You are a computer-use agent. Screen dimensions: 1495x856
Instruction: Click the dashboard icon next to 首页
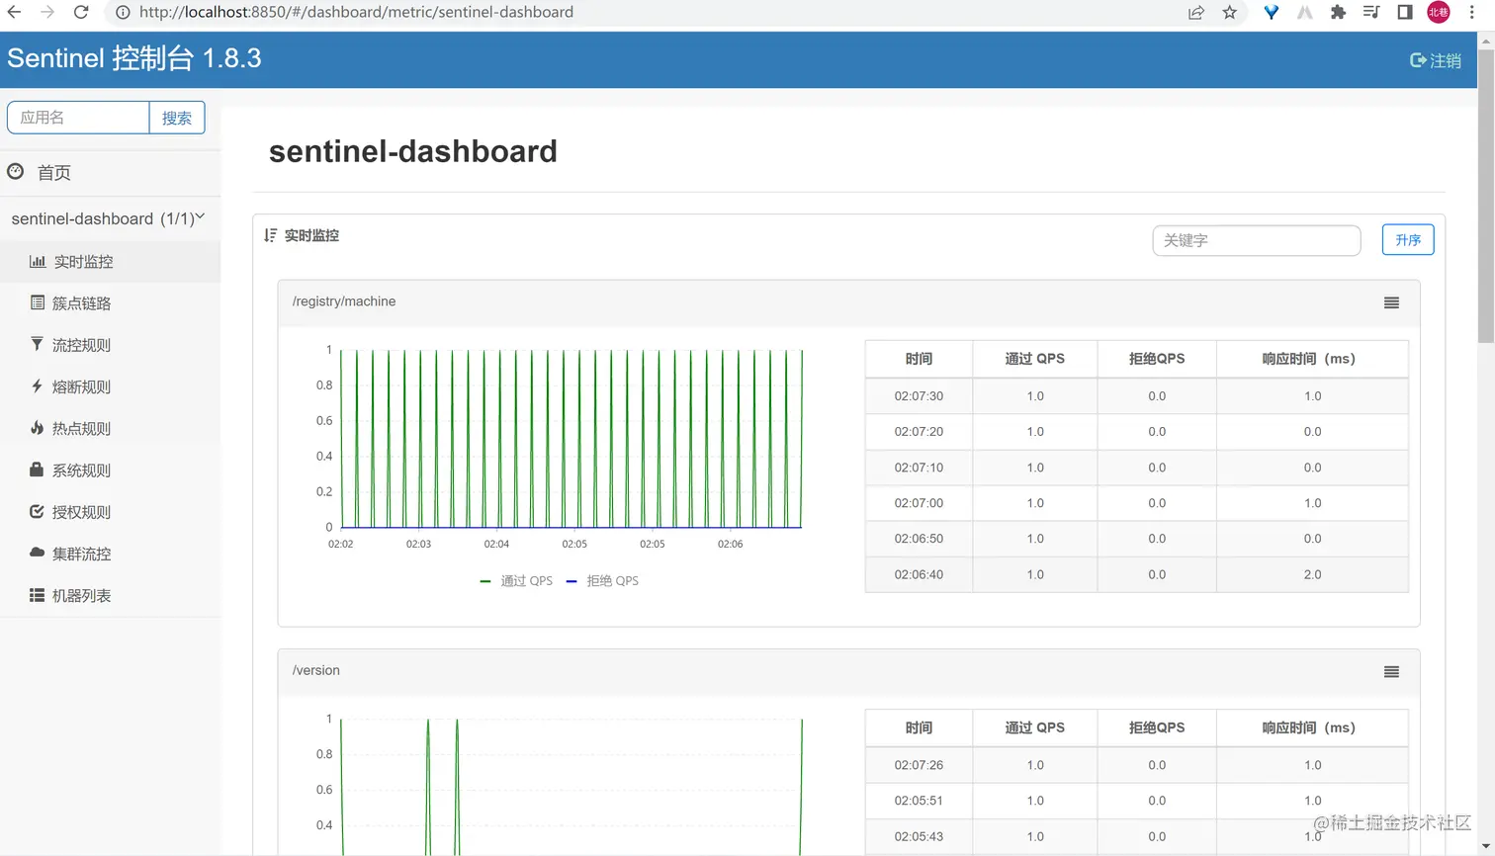16,171
